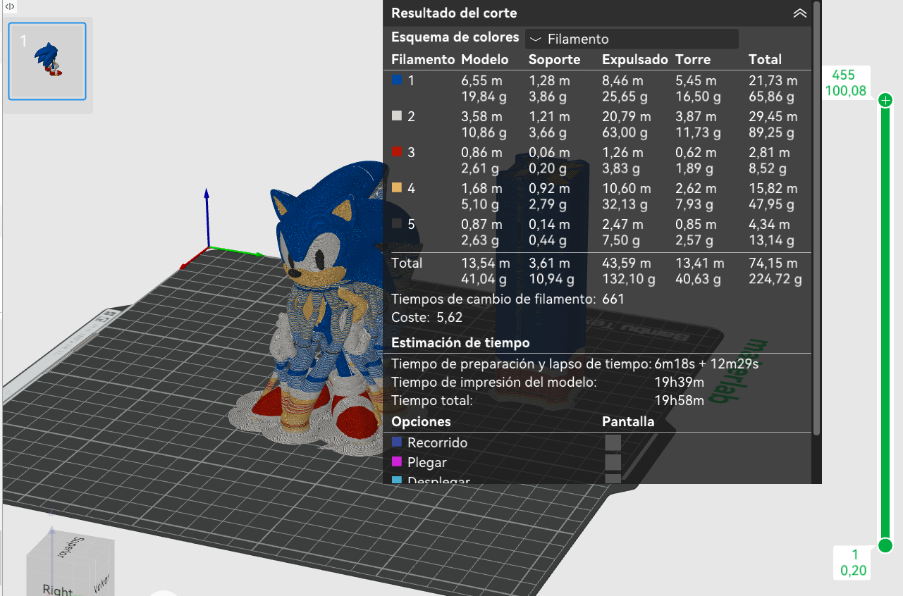Click the green vertical layer slider track
903x596 pixels.
[885, 323]
